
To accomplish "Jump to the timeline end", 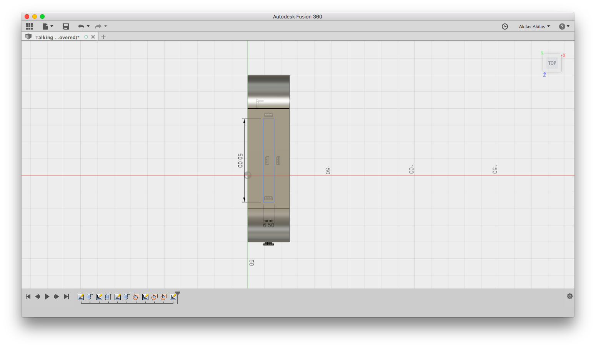I will tap(67, 297).
